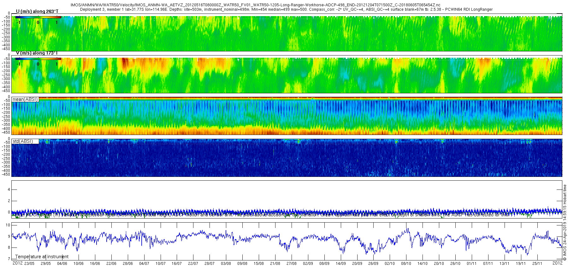The width and height of the screenshot is (568, 268).
Task: Click the '03/08' date tick label
Action: pos(226,264)
